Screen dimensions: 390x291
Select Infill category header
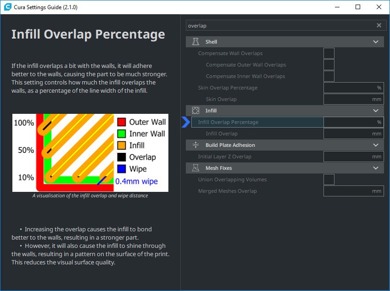(x=285, y=111)
